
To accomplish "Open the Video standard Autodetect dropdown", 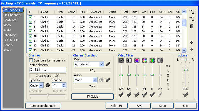I will click(x=101, y=64).
